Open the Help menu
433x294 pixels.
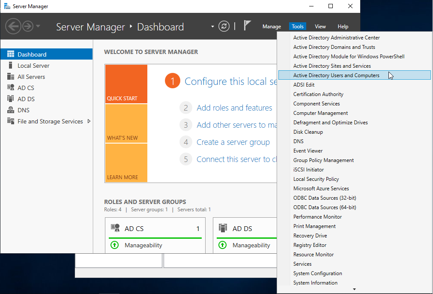click(343, 27)
